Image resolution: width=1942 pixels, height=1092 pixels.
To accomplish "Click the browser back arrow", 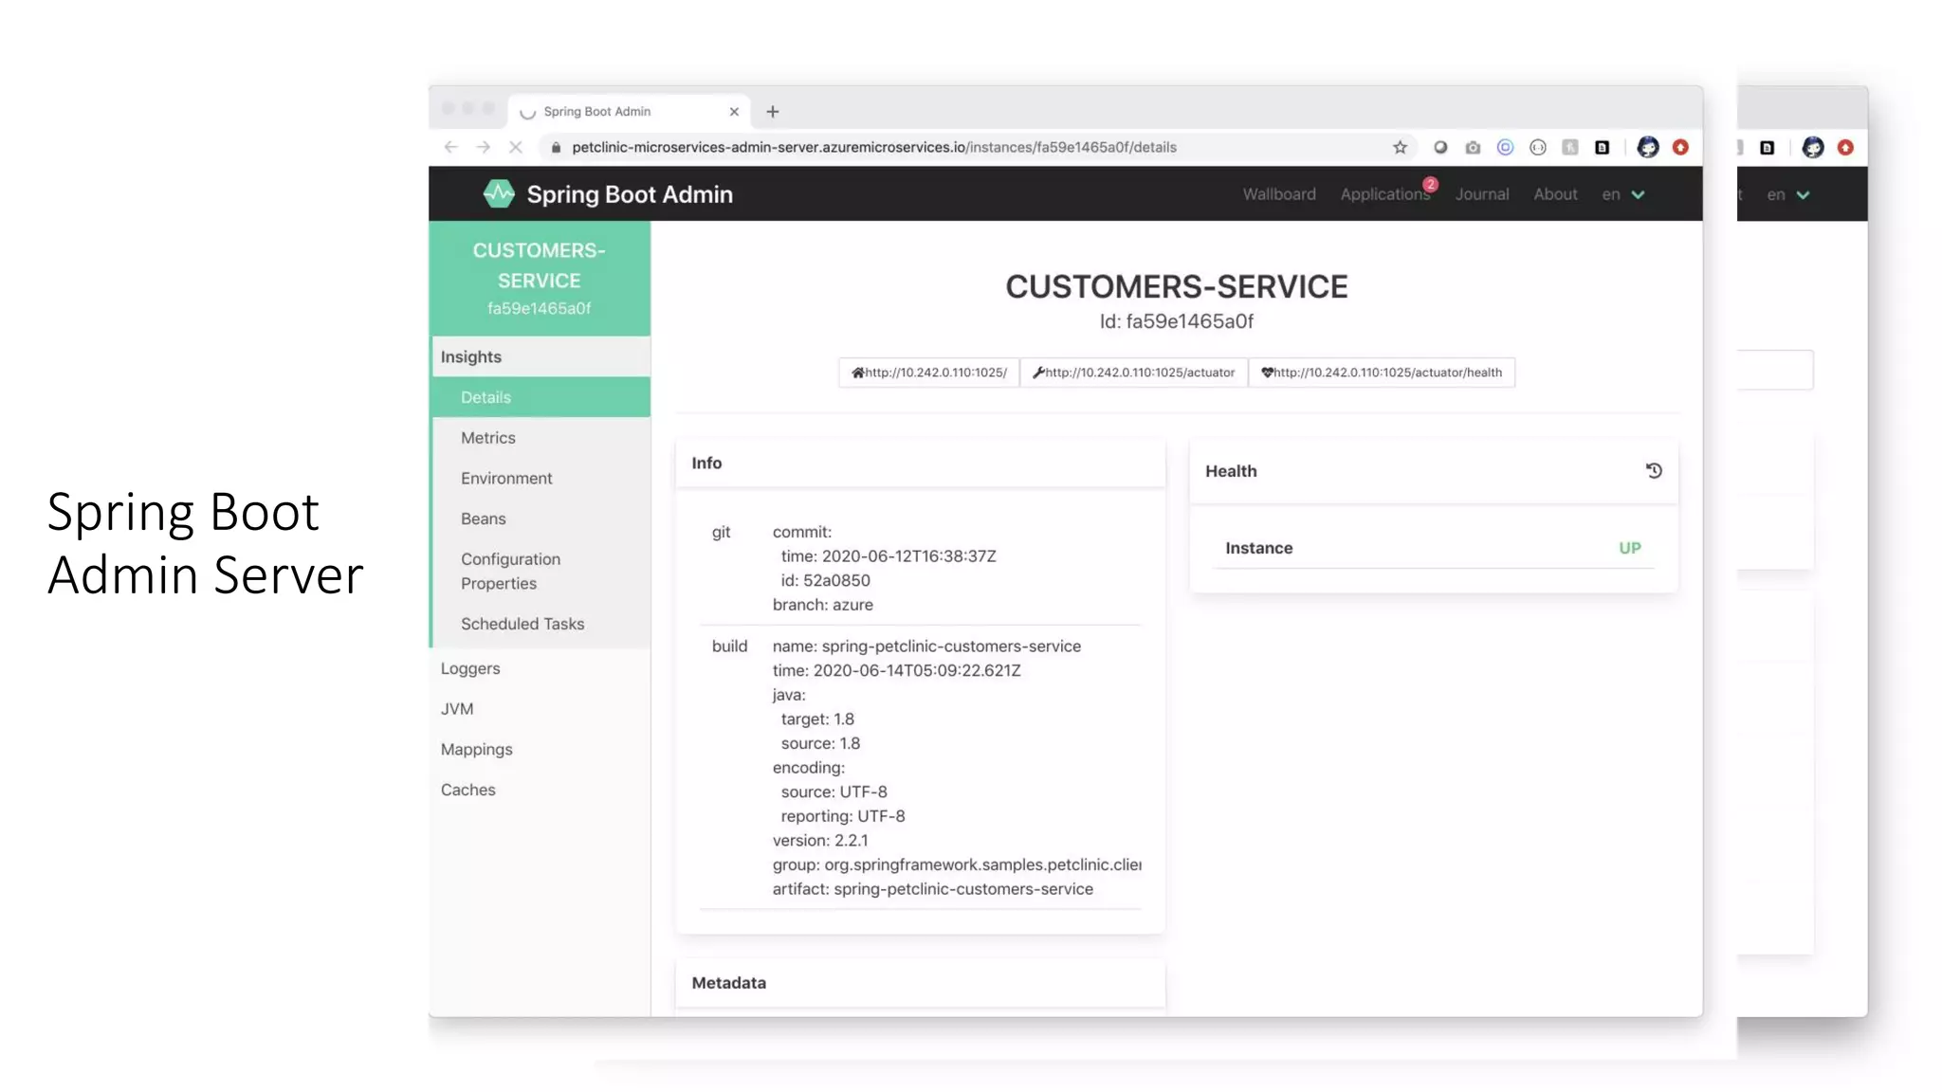I will tap(450, 147).
